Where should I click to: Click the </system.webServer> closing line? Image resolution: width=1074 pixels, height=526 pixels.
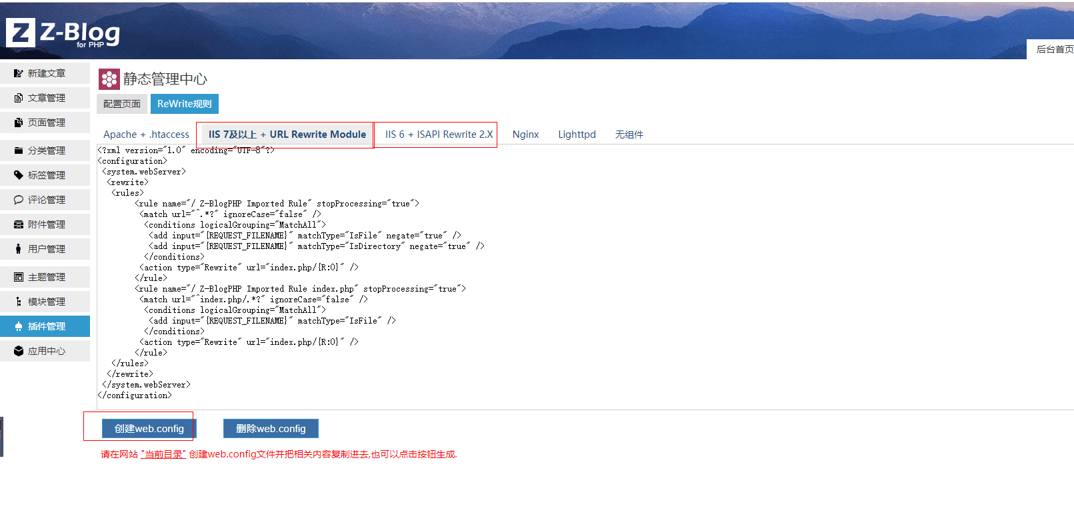pos(146,385)
